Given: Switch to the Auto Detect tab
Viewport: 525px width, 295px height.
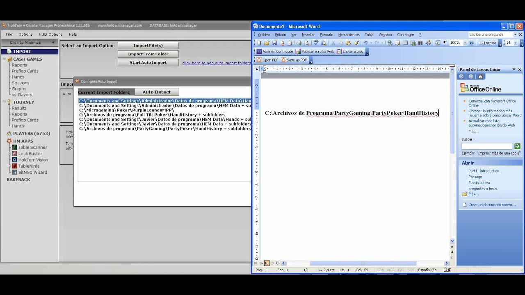Looking at the screenshot, I should coord(156,92).
